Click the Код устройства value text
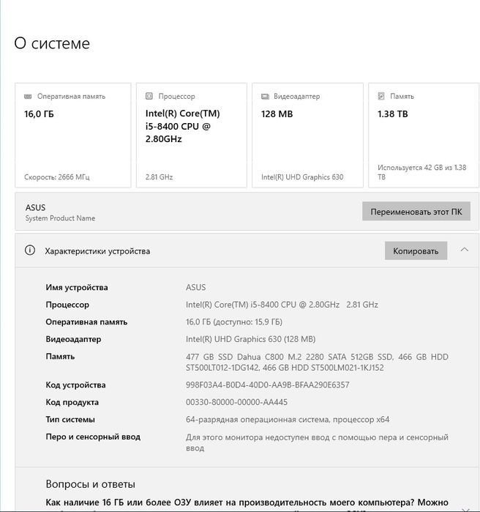Viewport: 480px width, 512px height. [267, 385]
